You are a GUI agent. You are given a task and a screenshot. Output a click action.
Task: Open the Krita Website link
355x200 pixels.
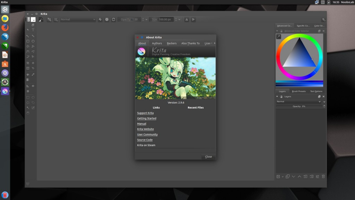click(x=145, y=129)
